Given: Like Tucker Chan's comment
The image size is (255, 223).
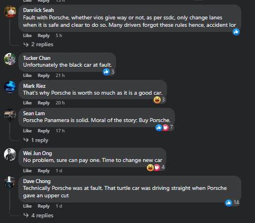Looking at the screenshot, I should (x=27, y=75).
